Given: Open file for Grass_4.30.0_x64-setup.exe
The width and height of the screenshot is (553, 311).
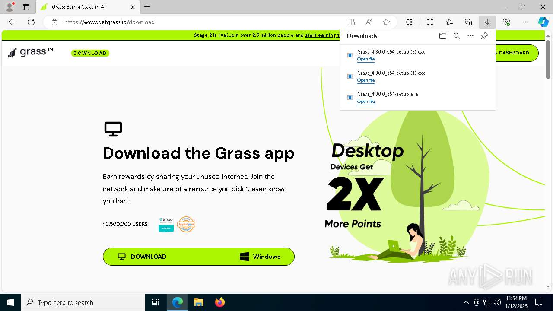Looking at the screenshot, I should pos(365,102).
